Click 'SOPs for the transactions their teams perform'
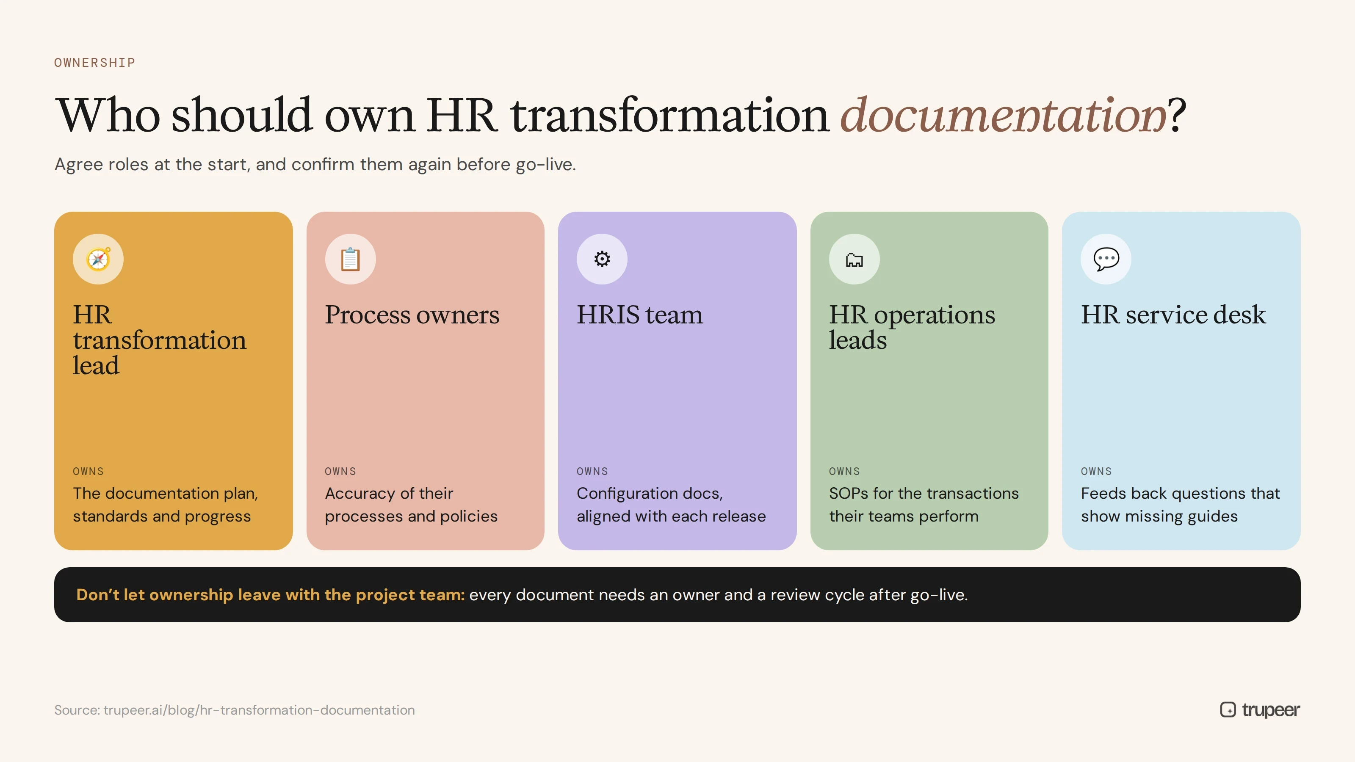The width and height of the screenshot is (1355, 762). coord(924,505)
